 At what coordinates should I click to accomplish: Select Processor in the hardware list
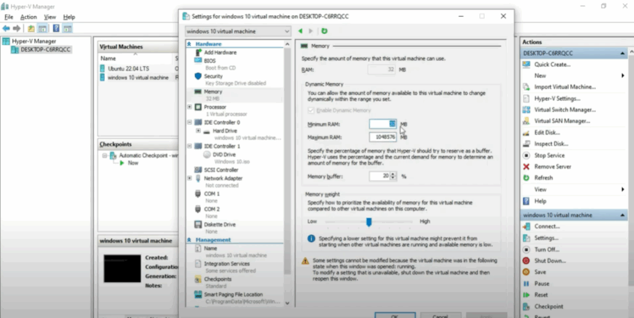[215, 107]
